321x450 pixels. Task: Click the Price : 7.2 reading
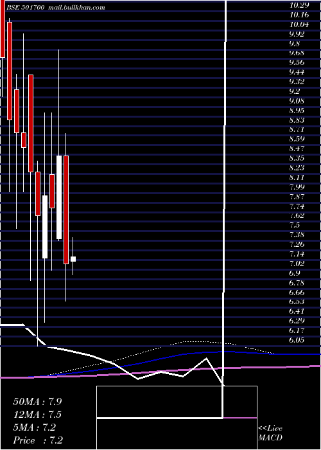[x=38, y=440]
